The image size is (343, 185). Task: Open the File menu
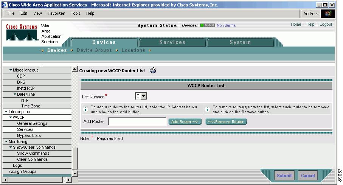point(11,13)
